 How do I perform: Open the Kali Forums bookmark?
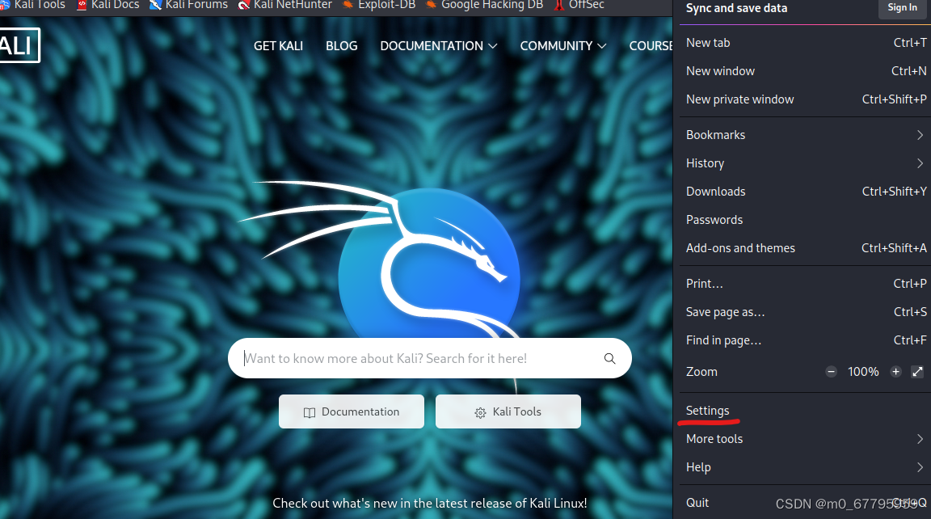(189, 5)
